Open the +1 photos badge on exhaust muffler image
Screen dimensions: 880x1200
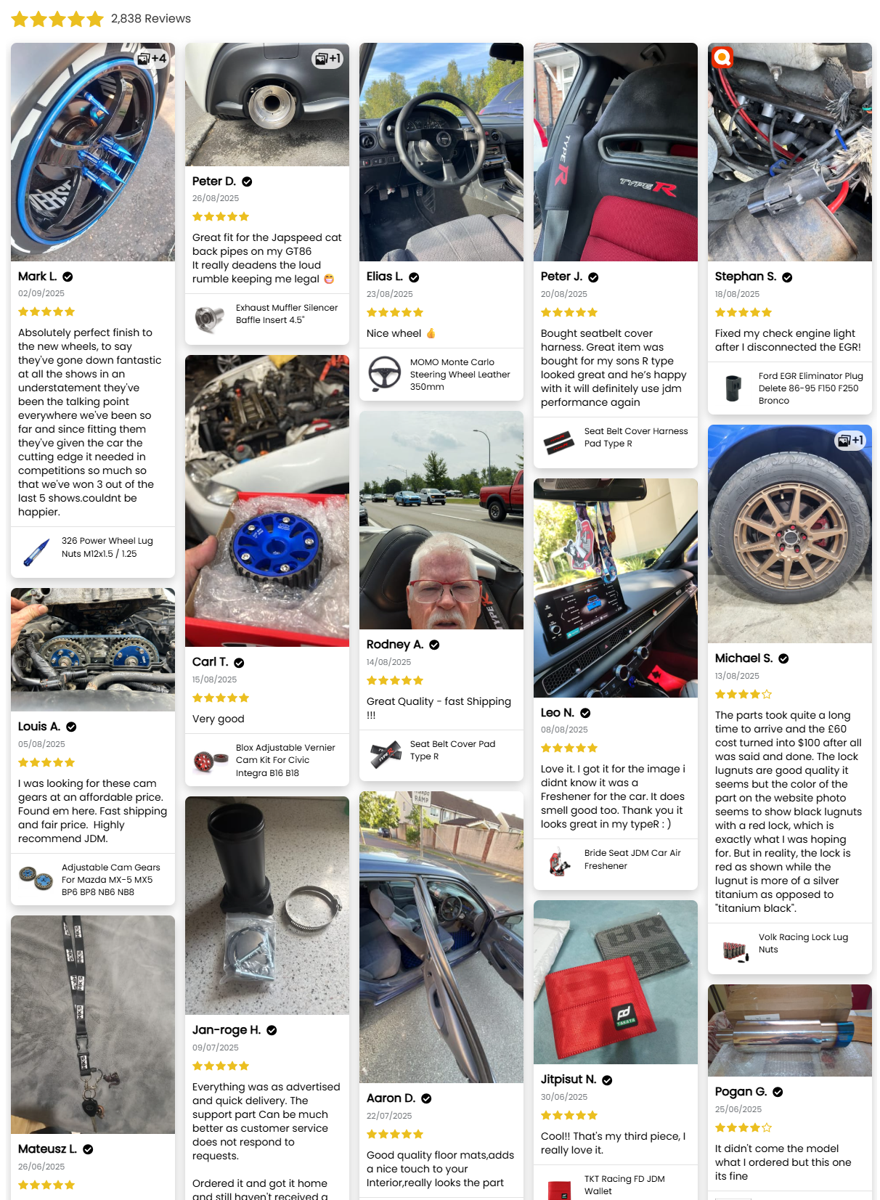[327, 59]
